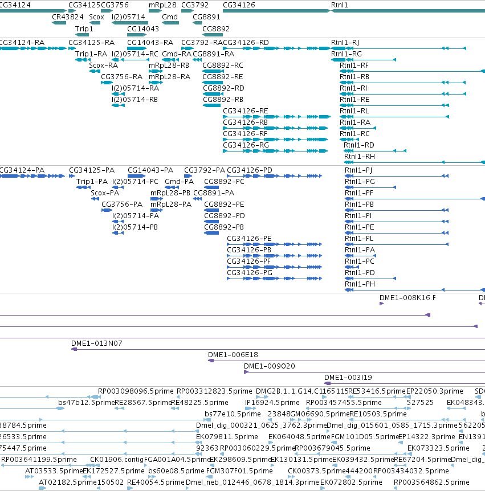
Task: Select protein Rtnl1-PJ
Action: point(358,170)
